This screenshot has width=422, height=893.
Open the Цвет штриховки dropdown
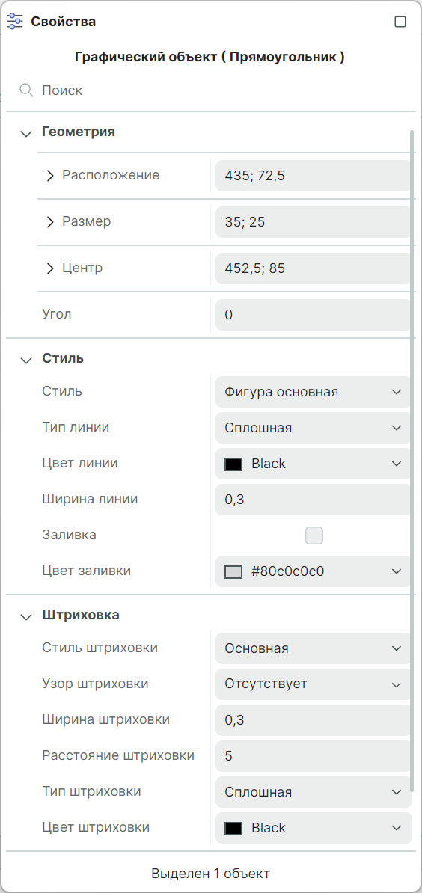click(314, 827)
